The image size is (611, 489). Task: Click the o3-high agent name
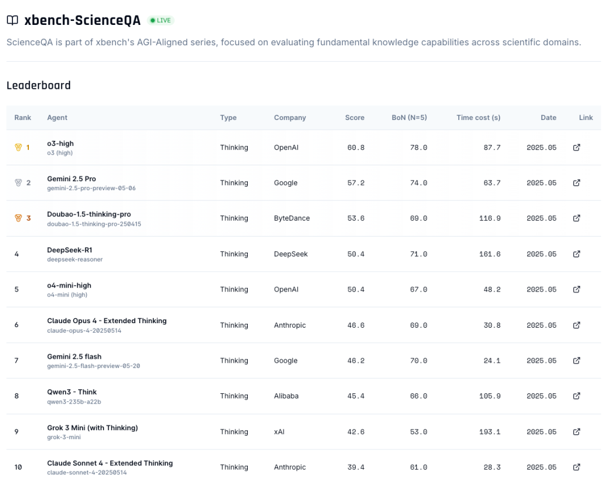(x=61, y=144)
